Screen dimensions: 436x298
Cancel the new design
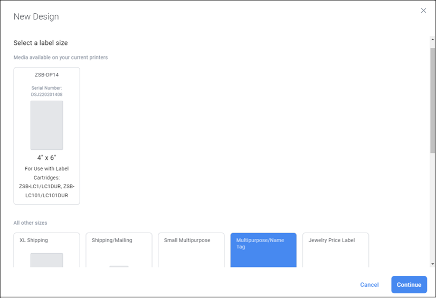[x=369, y=285]
